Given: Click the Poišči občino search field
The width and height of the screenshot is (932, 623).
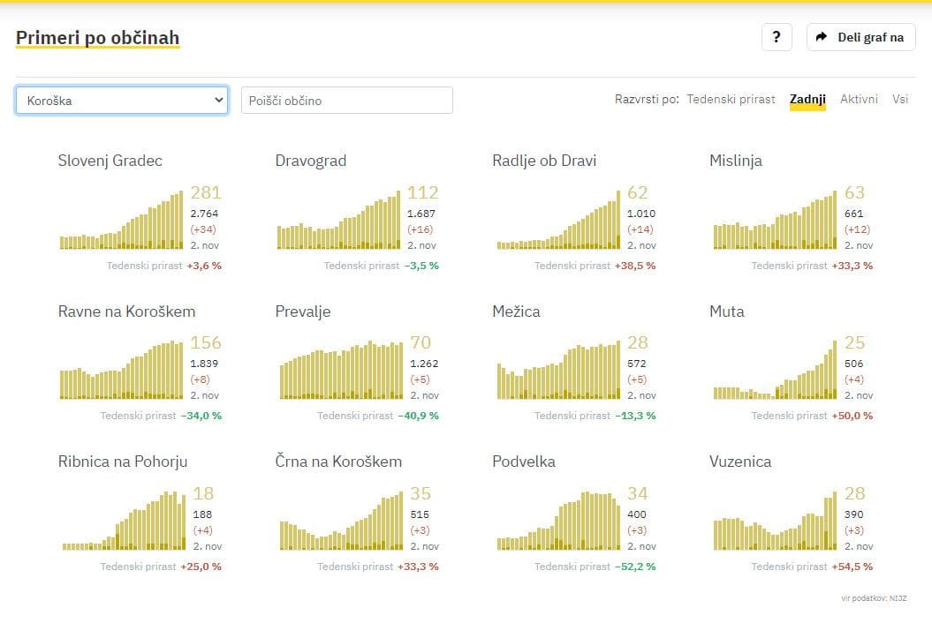Looking at the screenshot, I should [346, 101].
